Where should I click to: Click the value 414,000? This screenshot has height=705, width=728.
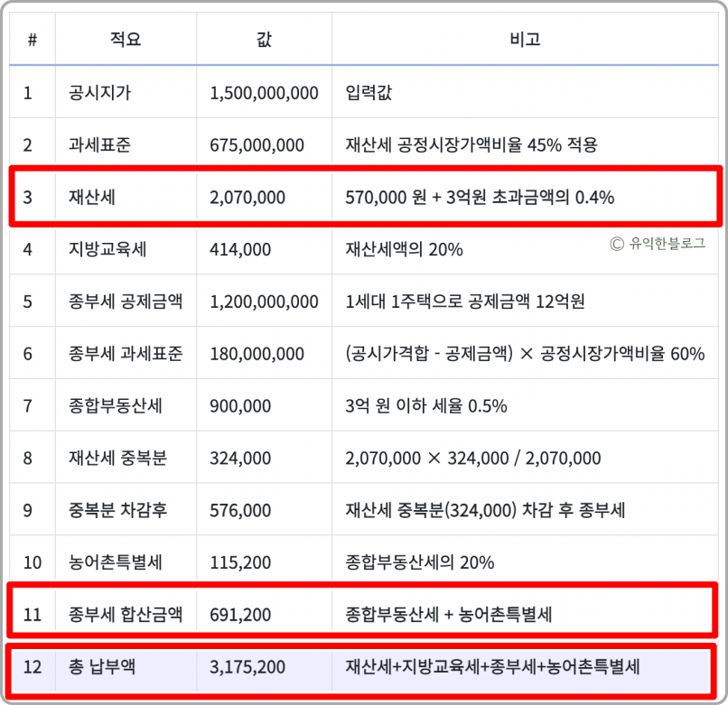(240, 250)
